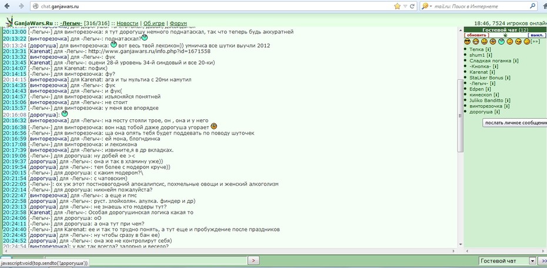
Task: Open the address bar history dropdown arrow
Action: tap(405, 6)
